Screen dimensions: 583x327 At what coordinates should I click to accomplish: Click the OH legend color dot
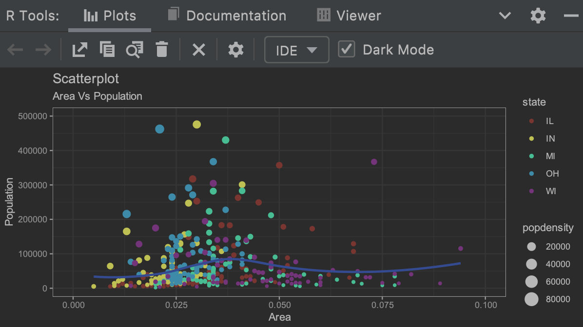click(x=531, y=174)
